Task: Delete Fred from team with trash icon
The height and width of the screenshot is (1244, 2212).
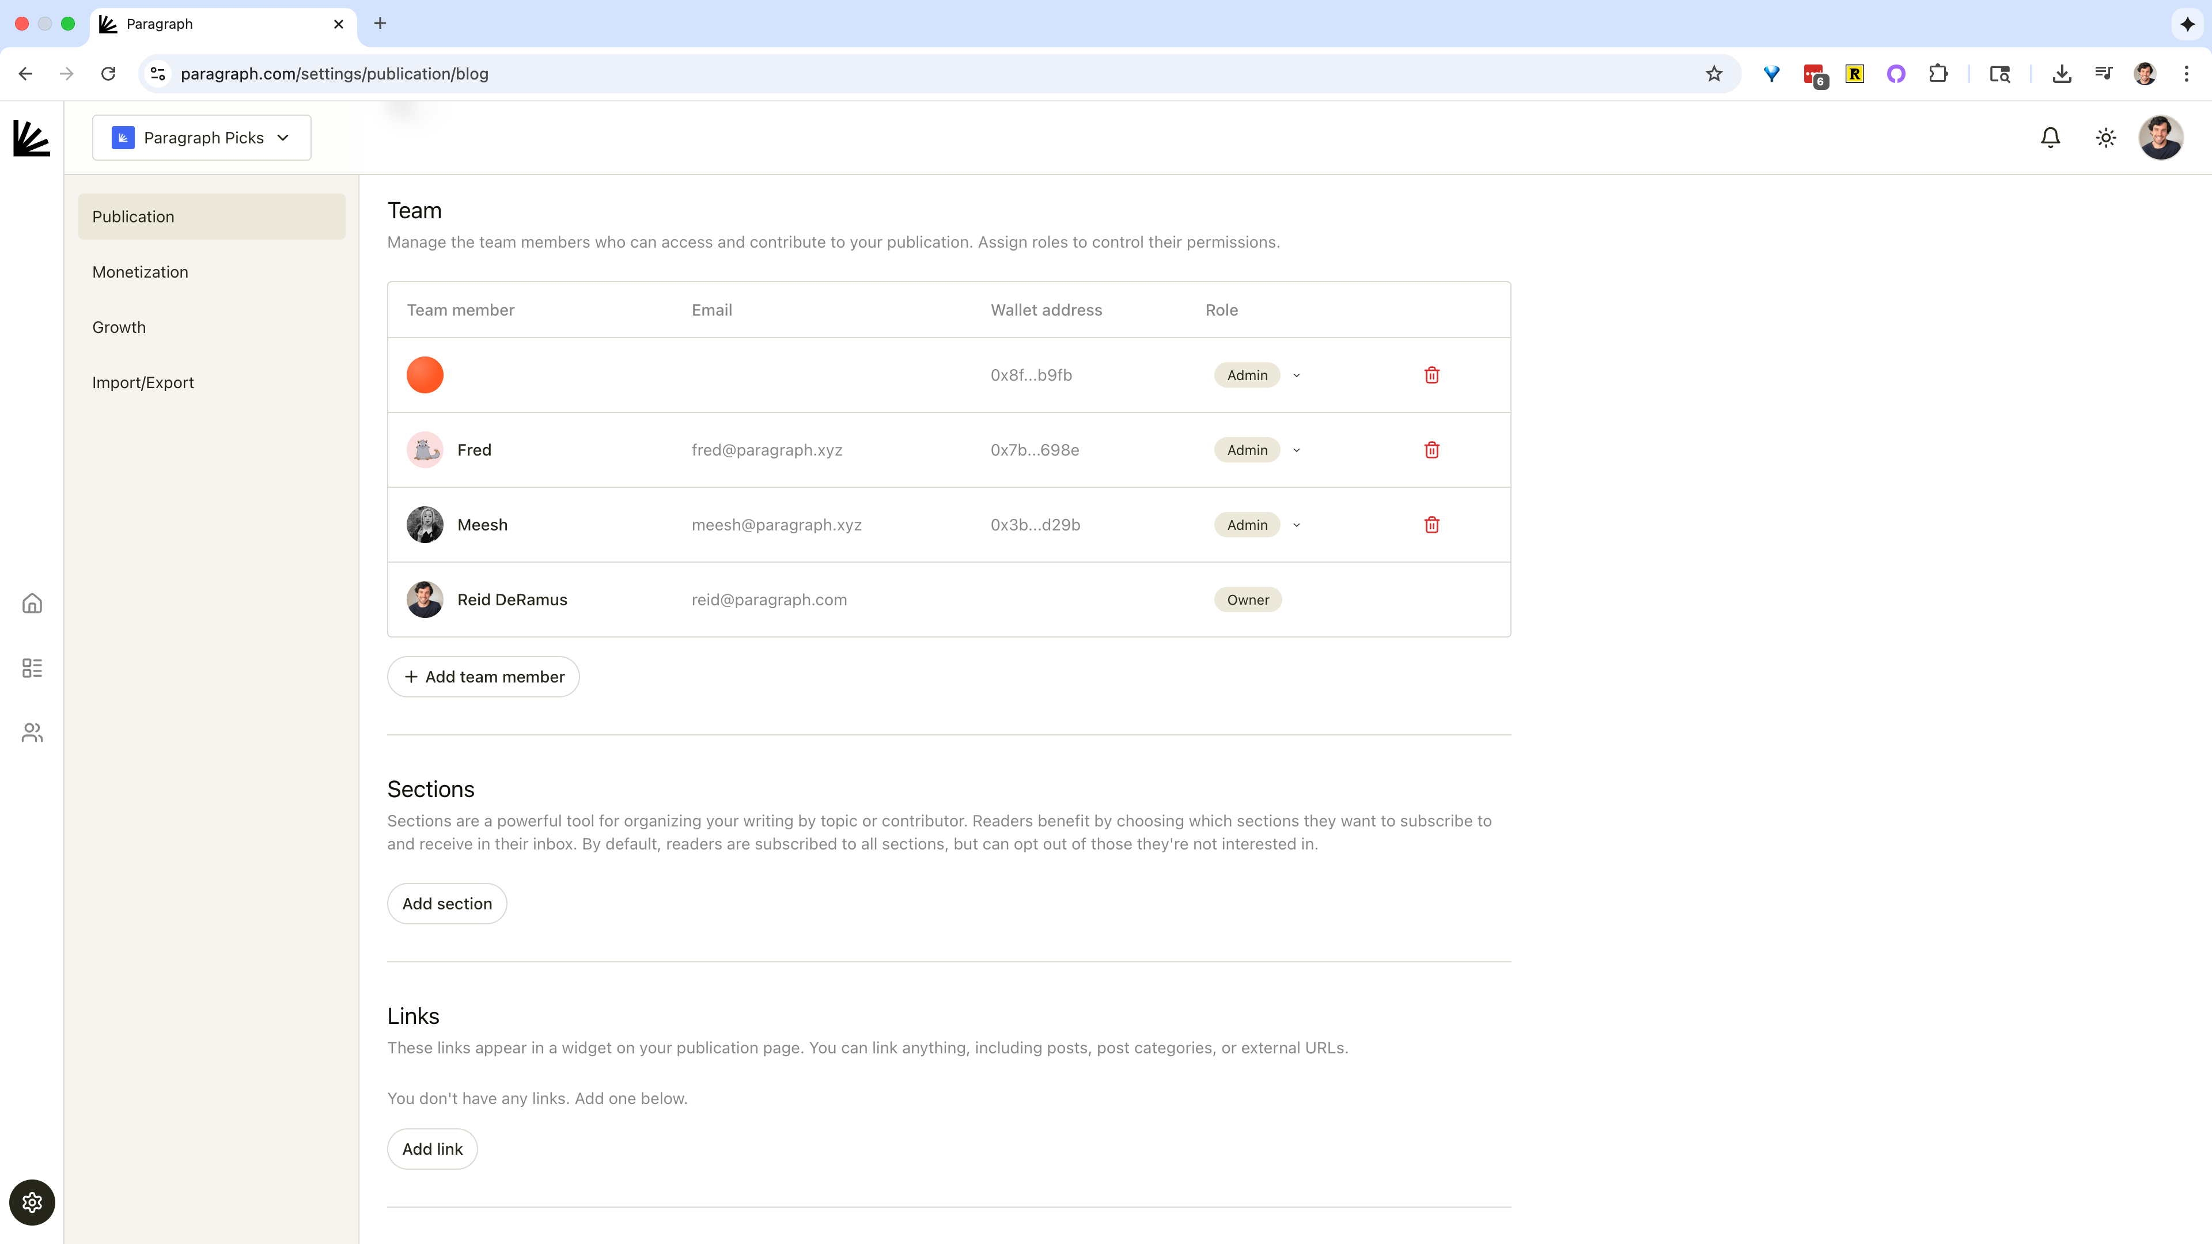Action: tap(1431, 450)
